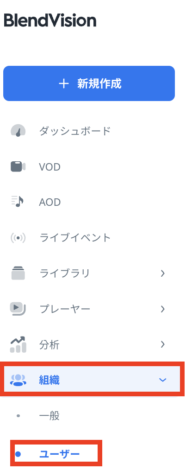Click the live event broadcast icon

coord(18,238)
